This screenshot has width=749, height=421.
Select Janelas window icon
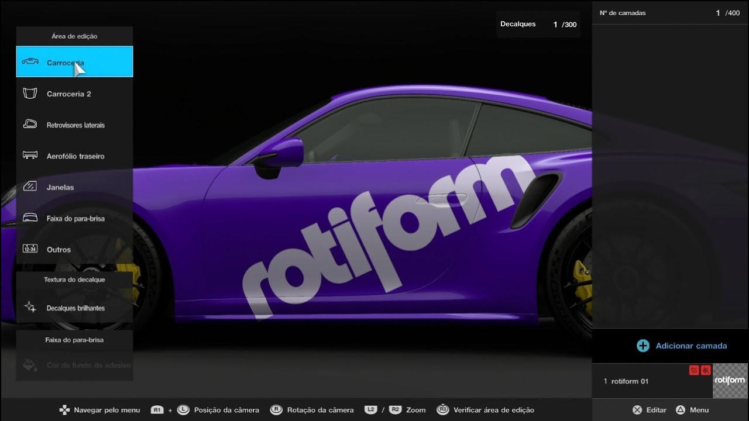pyautogui.click(x=30, y=187)
